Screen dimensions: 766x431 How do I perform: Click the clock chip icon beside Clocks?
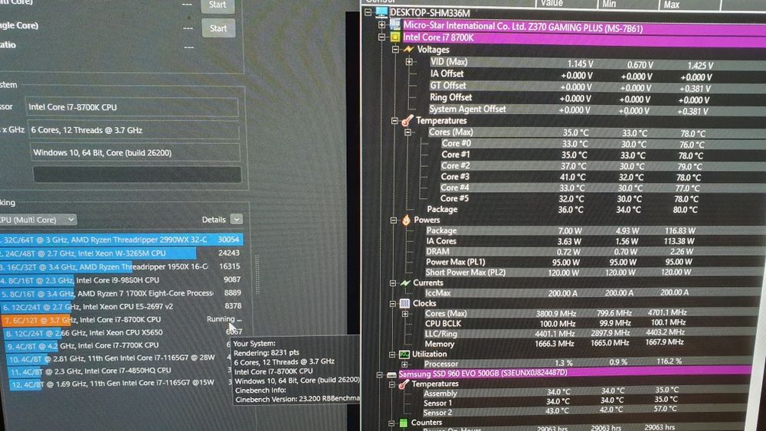(x=404, y=304)
